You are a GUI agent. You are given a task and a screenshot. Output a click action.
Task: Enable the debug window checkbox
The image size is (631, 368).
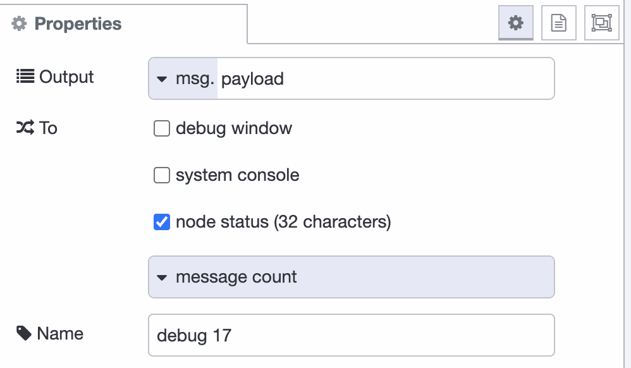pos(162,128)
